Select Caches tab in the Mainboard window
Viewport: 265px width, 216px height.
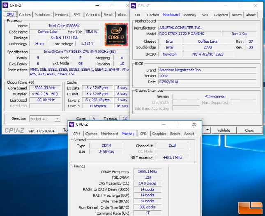click(153, 15)
